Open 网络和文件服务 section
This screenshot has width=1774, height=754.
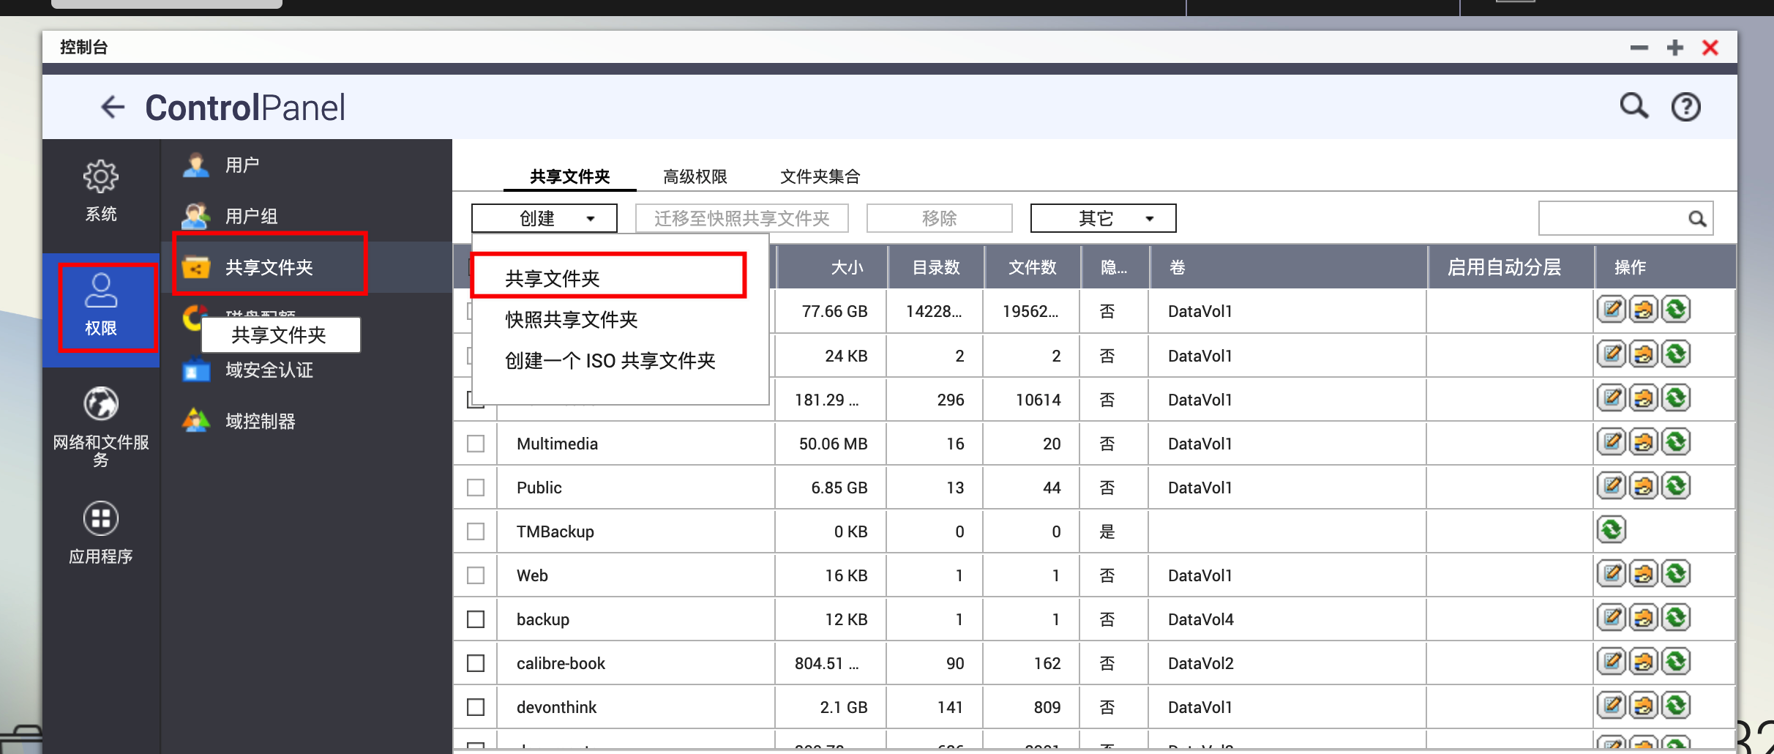click(x=101, y=426)
